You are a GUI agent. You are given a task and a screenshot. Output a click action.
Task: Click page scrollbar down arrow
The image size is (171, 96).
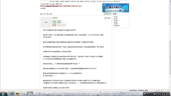(x=170, y=88)
